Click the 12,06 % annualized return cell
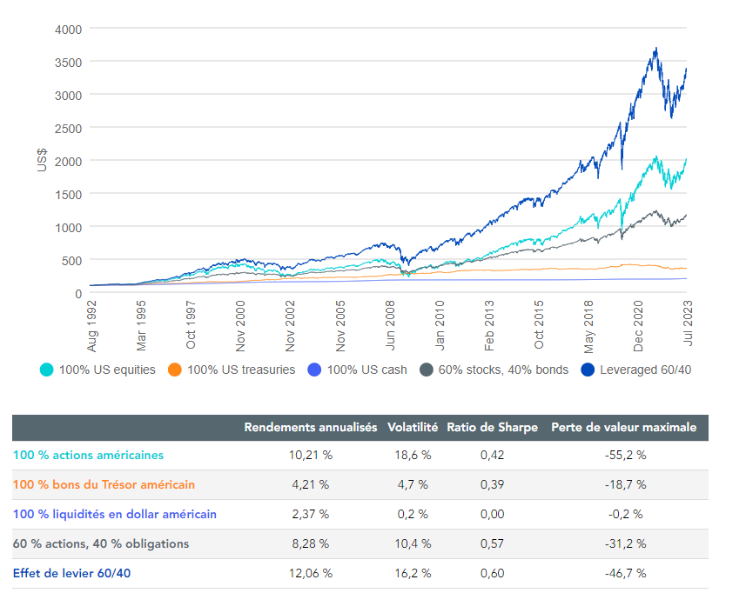 [308, 573]
